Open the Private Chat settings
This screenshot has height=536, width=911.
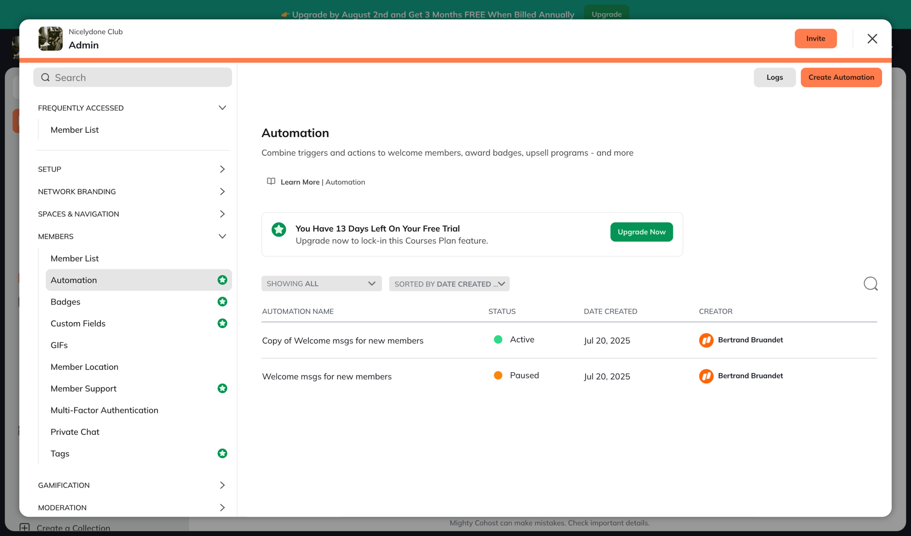click(75, 432)
